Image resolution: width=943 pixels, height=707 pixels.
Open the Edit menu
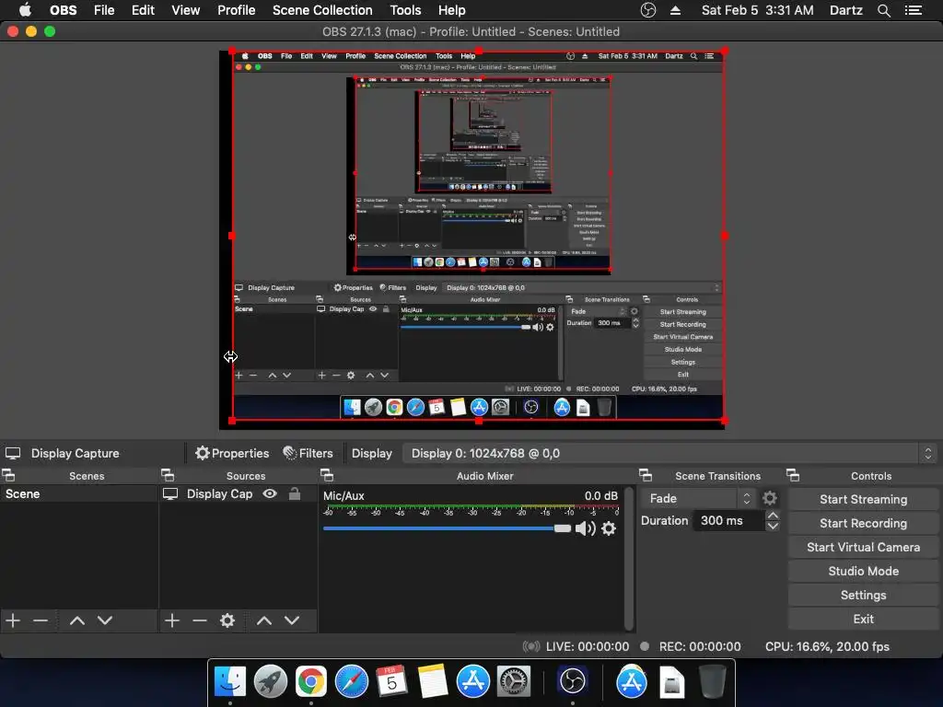point(143,10)
